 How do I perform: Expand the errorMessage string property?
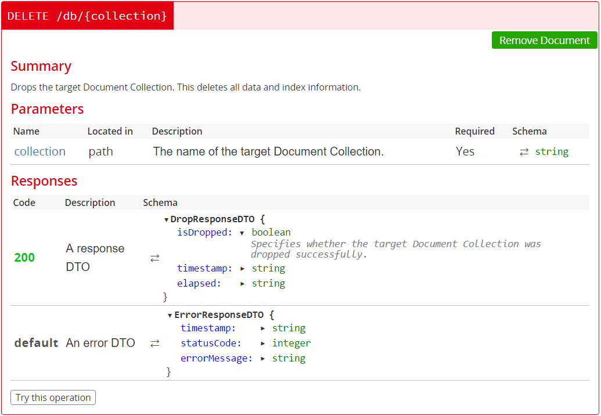click(262, 359)
